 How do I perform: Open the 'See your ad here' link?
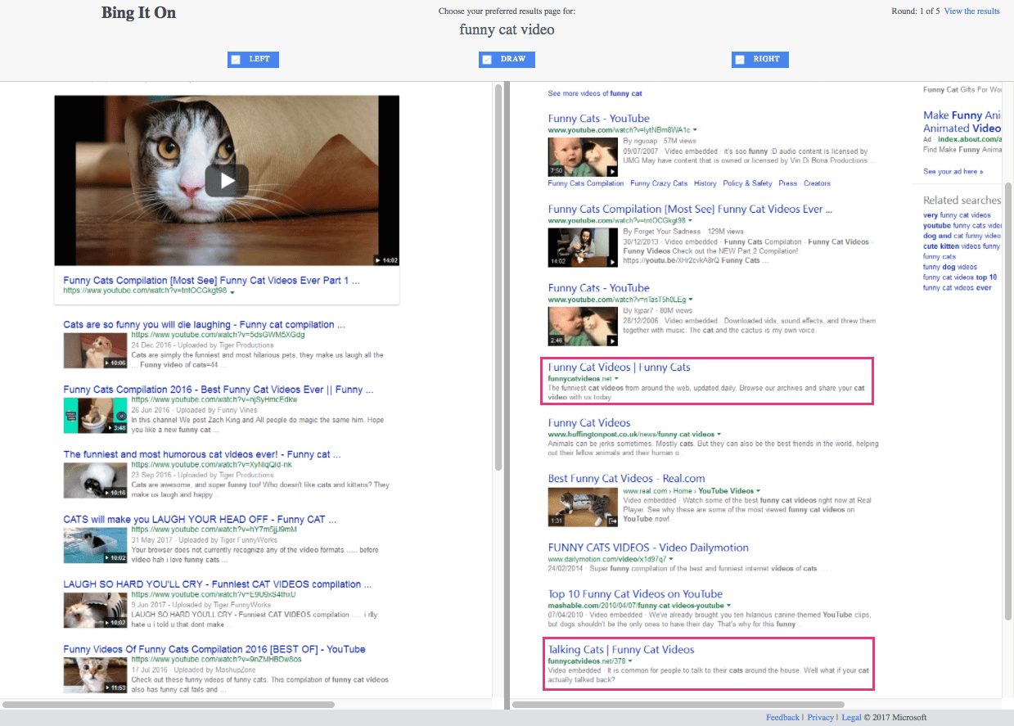point(953,172)
